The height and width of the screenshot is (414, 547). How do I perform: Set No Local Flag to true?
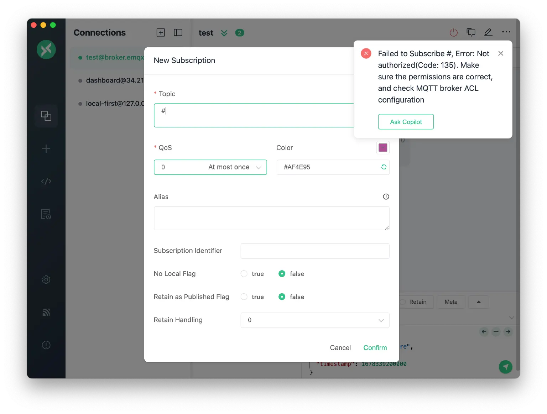(244, 274)
